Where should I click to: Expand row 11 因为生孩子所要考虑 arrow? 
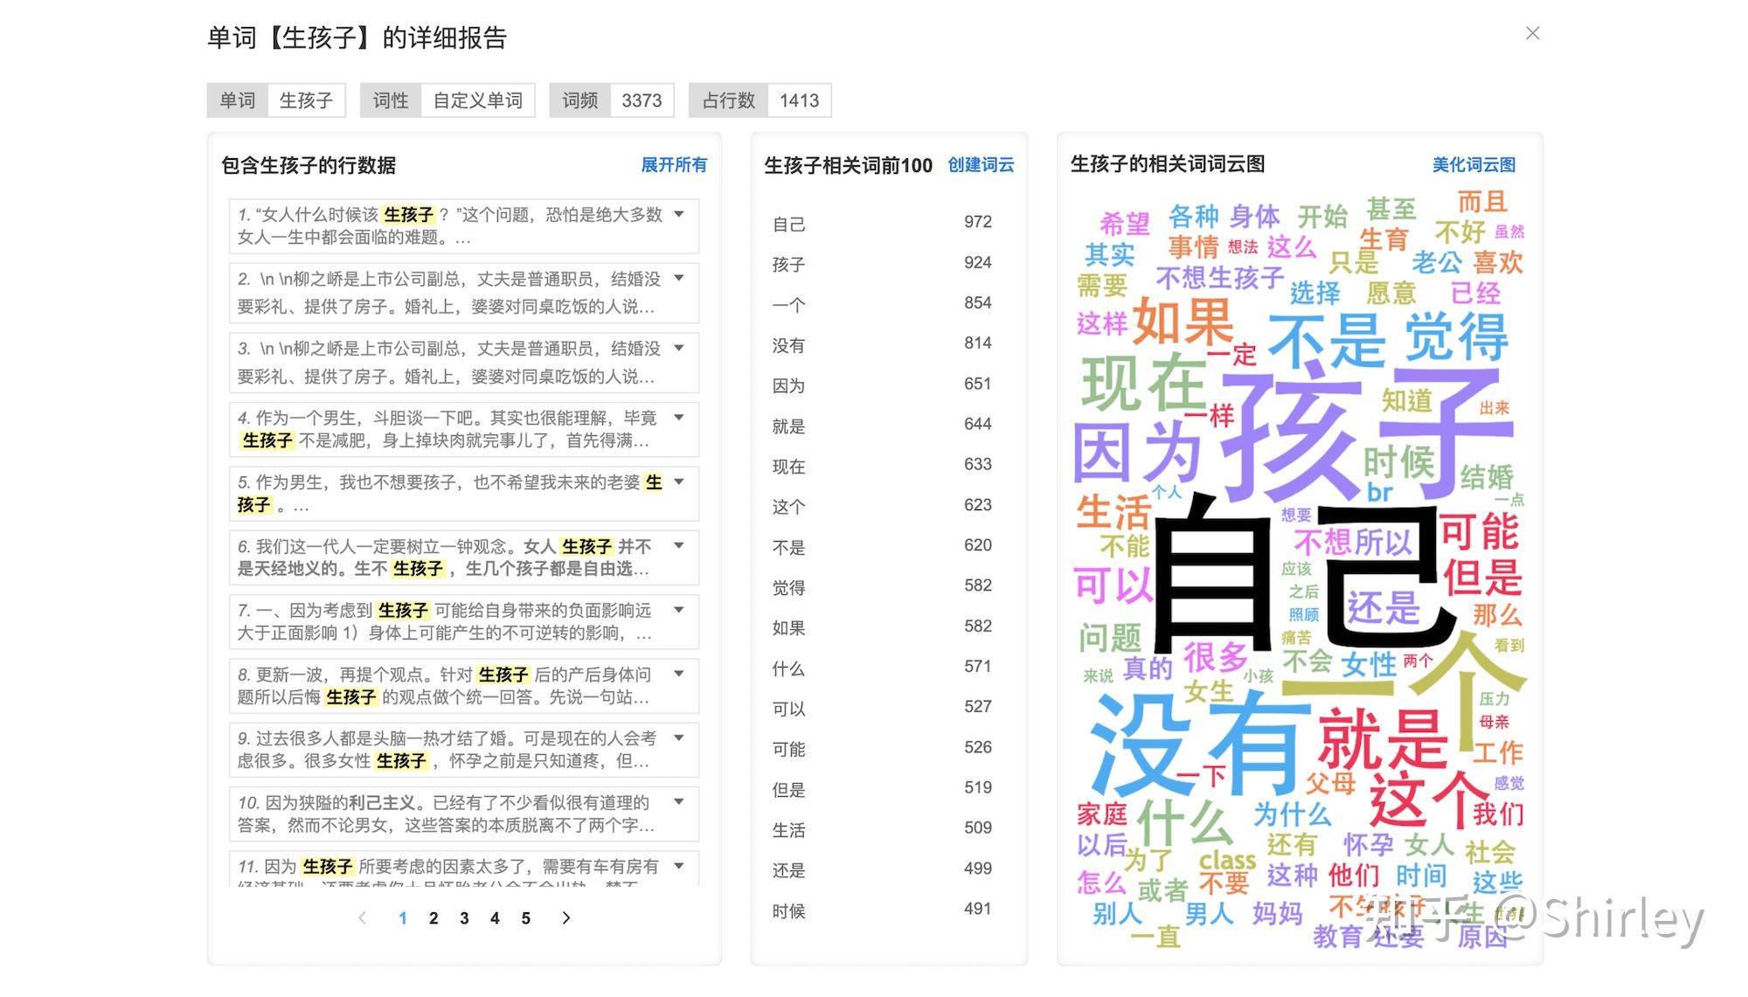click(679, 866)
